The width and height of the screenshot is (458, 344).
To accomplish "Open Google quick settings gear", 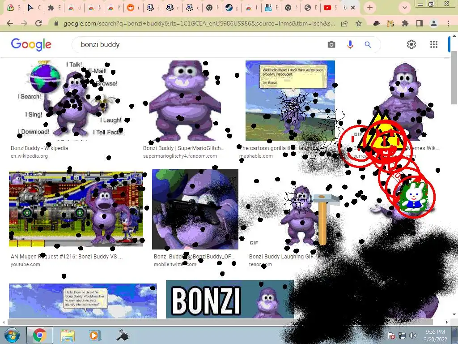I will click(411, 44).
